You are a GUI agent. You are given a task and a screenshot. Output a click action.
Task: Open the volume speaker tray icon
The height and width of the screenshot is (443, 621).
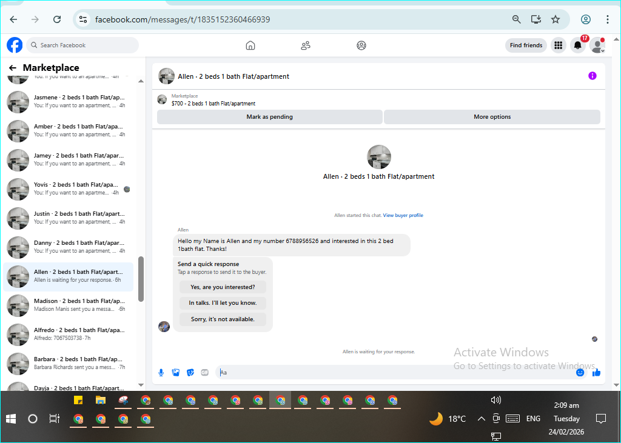click(x=496, y=400)
